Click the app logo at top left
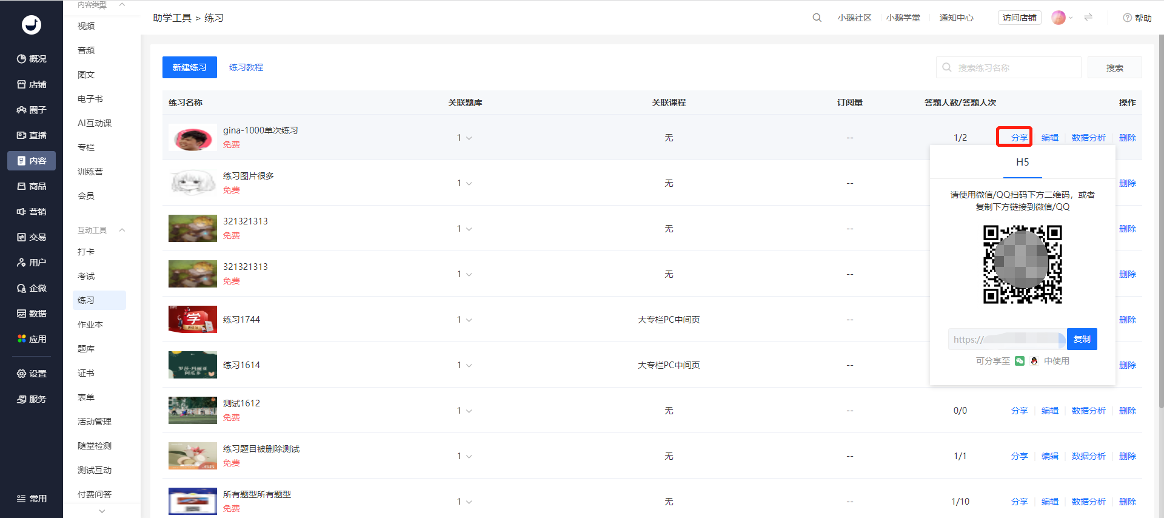 point(32,25)
